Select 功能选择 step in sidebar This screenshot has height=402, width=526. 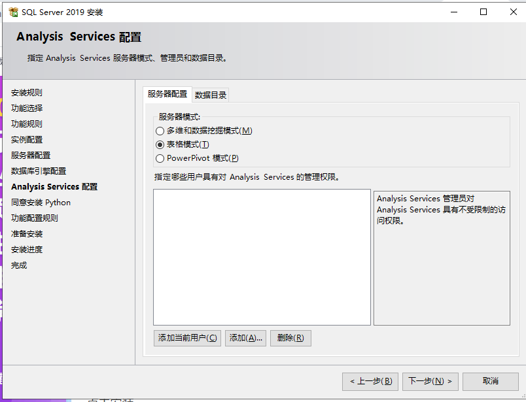tap(27, 109)
